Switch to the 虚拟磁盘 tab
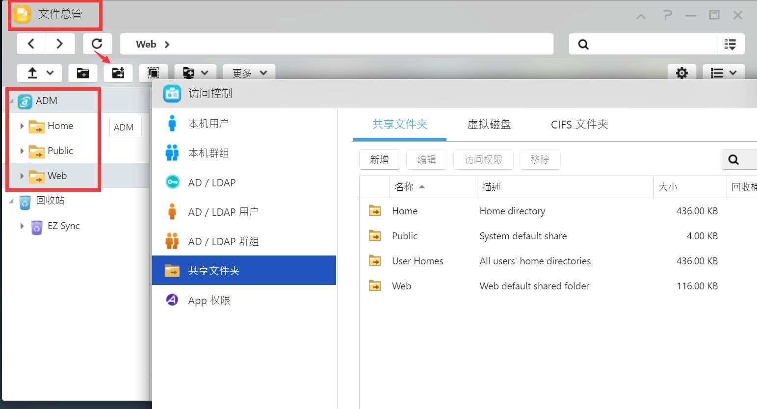757x409 pixels. pos(489,125)
